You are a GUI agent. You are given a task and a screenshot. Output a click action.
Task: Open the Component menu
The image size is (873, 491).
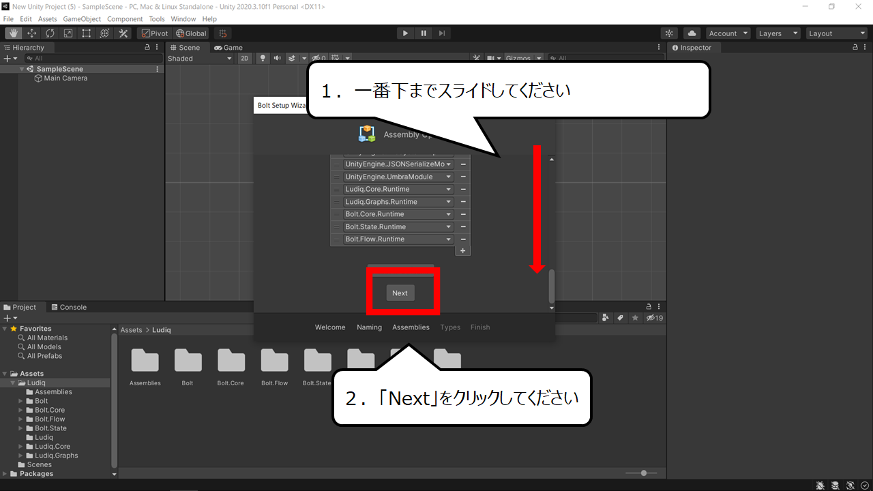(125, 19)
